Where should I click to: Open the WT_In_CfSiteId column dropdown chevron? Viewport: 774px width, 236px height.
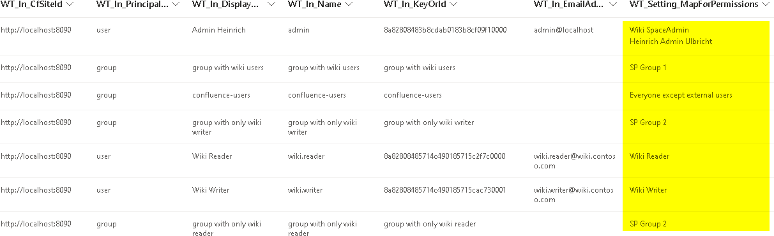pos(69,4)
